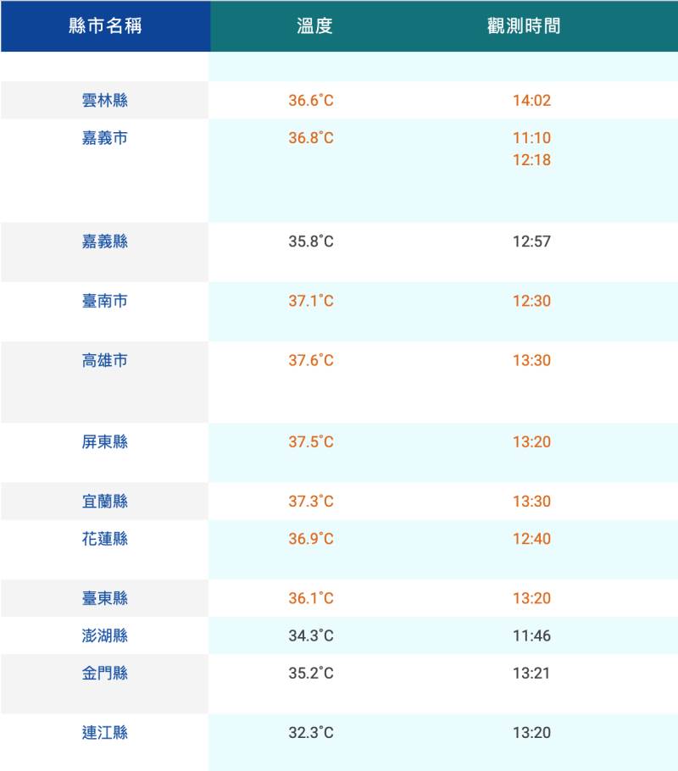Click the 11:10 observation time for 嘉義市

(x=532, y=137)
